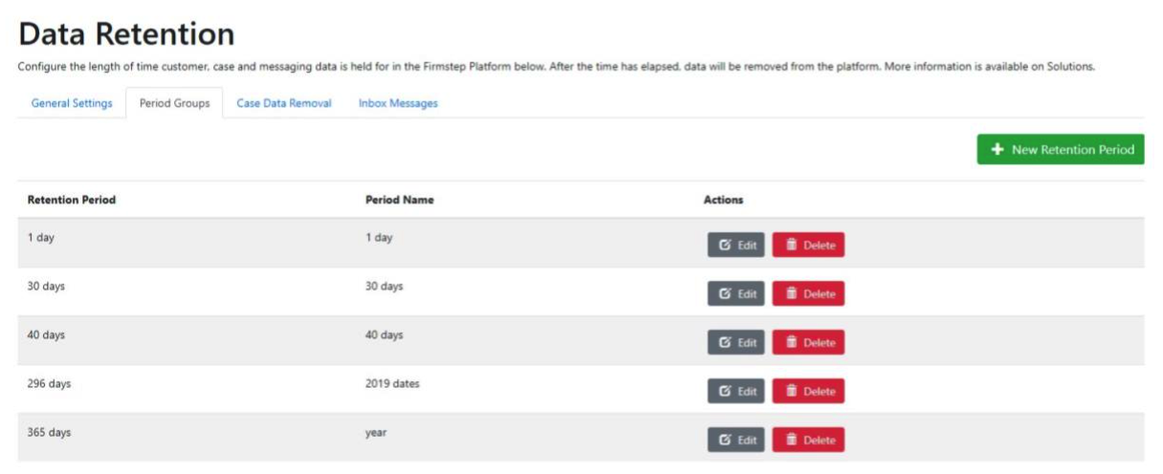The width and height of the screenshot is (1163, 474).
Task: Open the General Settings tab
Action: pos(72,103)
